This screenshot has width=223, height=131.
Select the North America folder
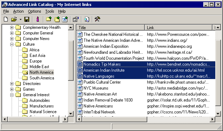click(41, 72)
